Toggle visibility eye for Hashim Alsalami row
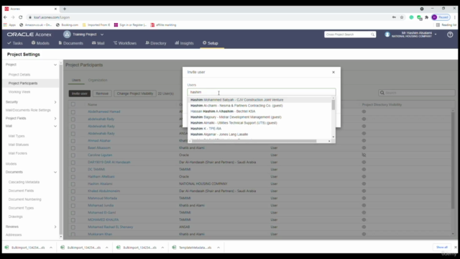Image resolution: width=460 pixels, height=259 pixels. coord(364,184)
